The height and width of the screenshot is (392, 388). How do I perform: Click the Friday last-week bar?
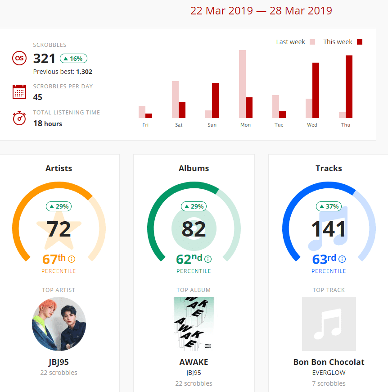[142, 112]
